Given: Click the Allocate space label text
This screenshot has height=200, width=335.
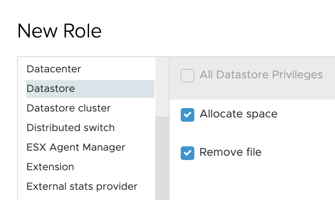Looking at the screenshot, I should [x=238, y=114].
